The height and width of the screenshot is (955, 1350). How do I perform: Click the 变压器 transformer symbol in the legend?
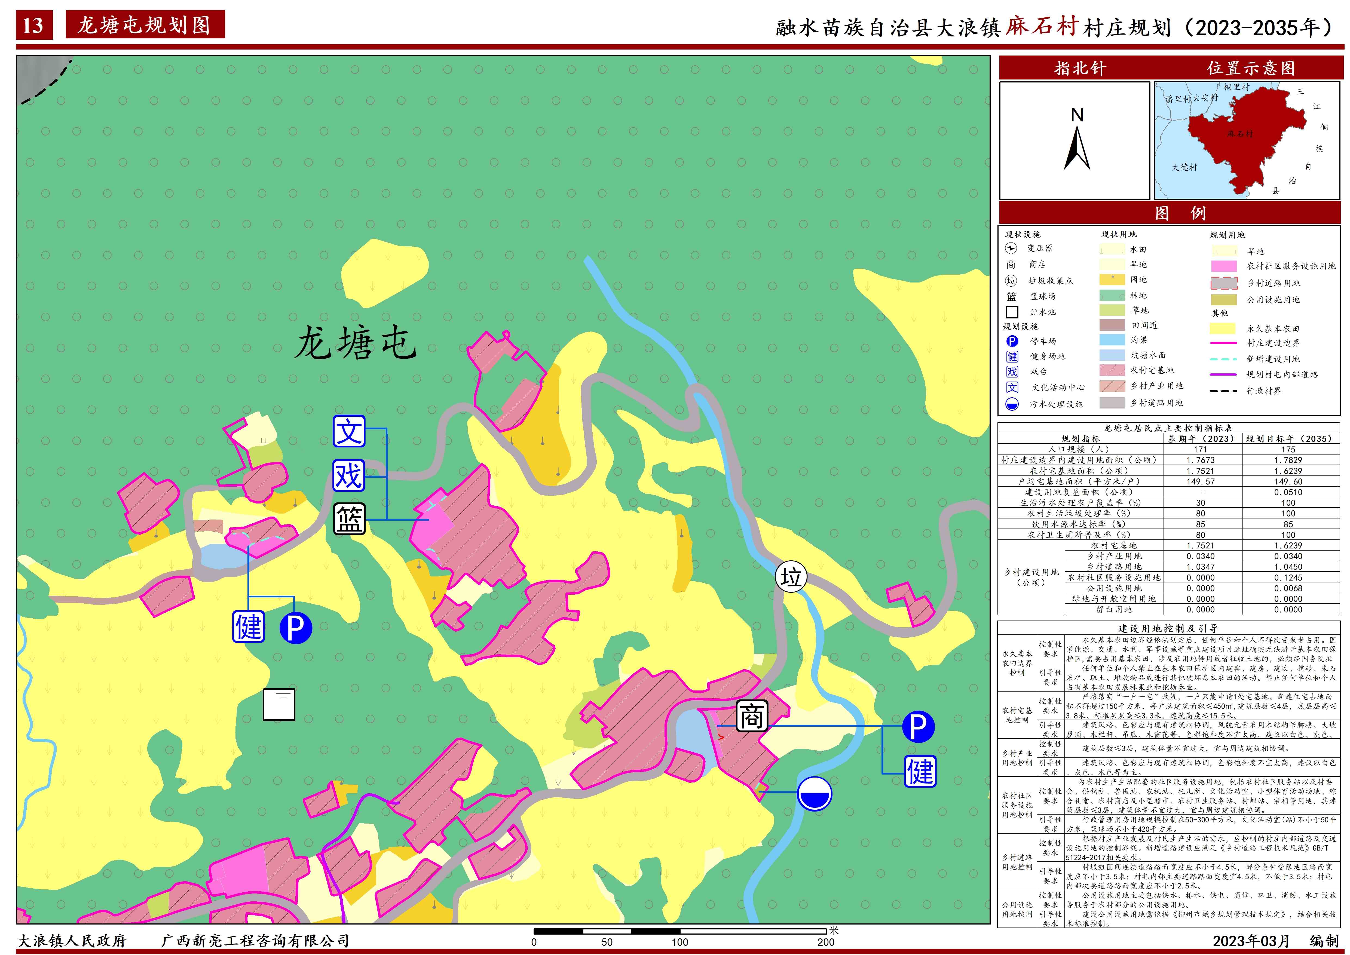coord(1011,248)
